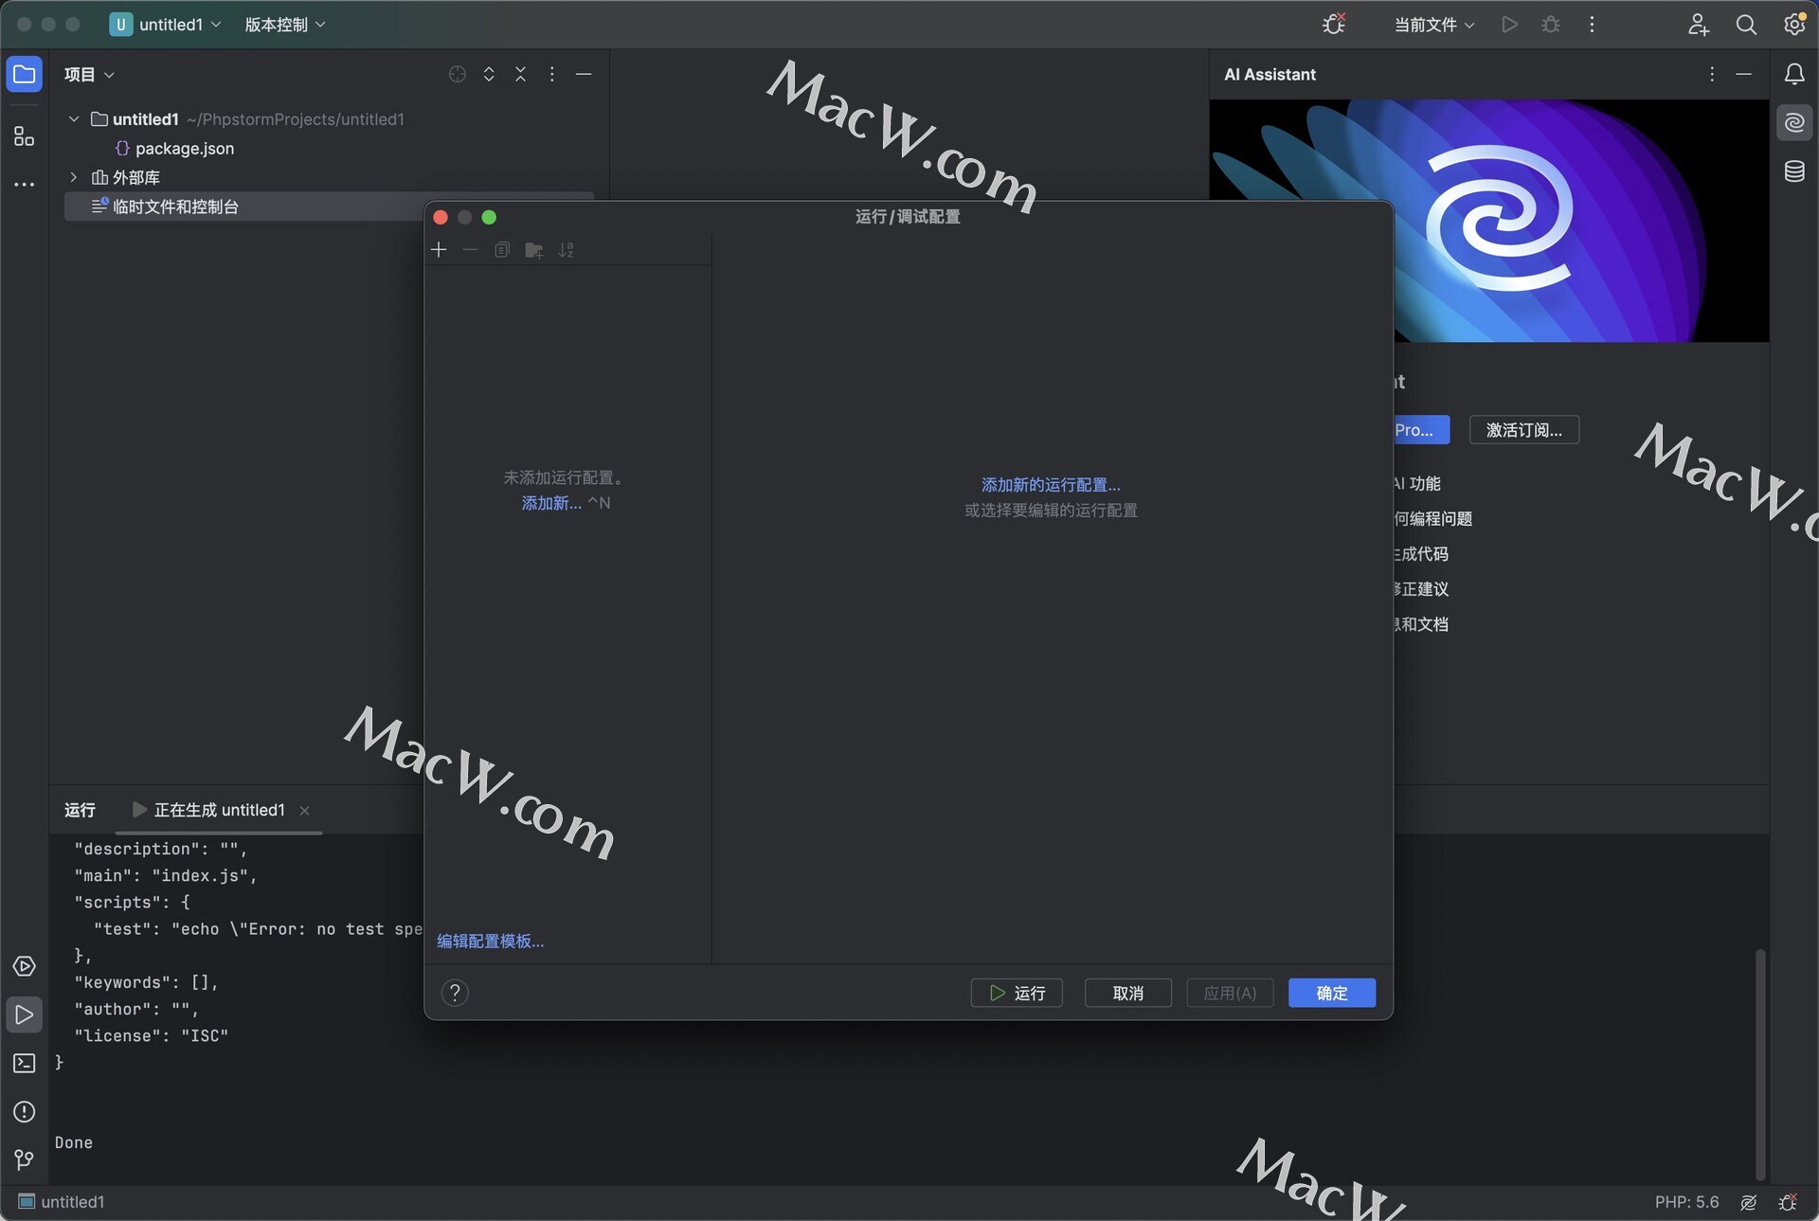
Task: Click untitled1 in the status bar
Action: click(63, 1202)
